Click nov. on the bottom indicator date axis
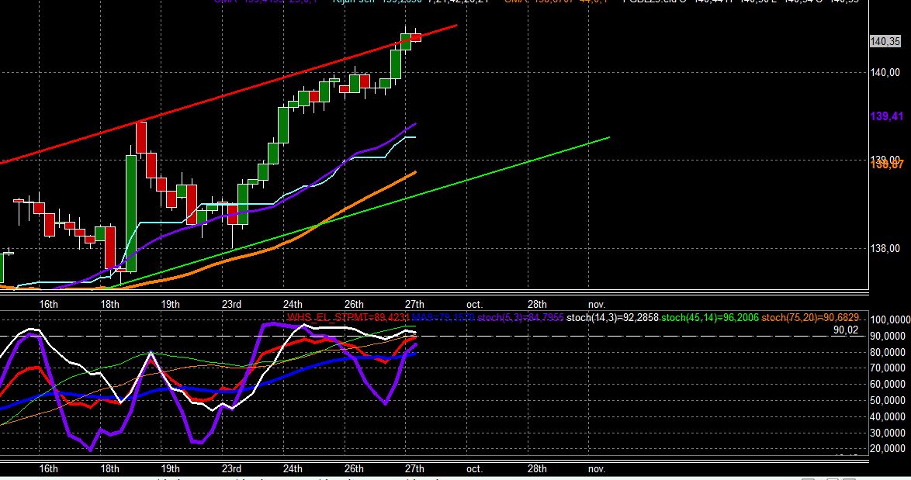The width and height of the screenshot is (911, 480). [x=596, y=469]
